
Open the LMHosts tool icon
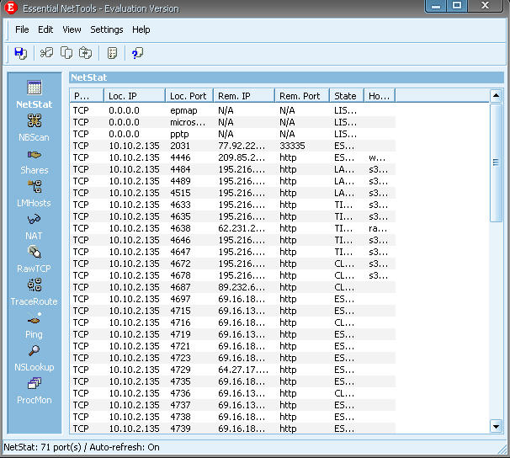point(35,187)
